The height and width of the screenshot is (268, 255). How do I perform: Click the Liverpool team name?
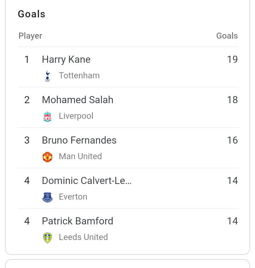(x=76, y=116)
